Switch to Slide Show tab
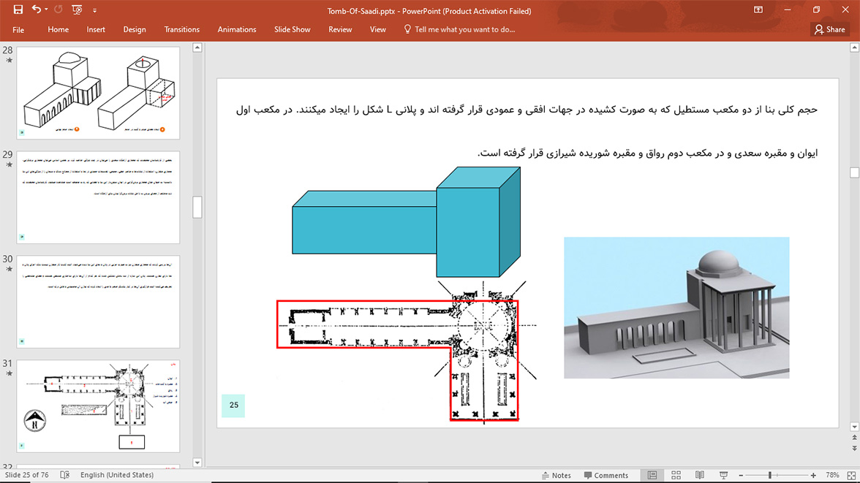Image resolution: width=860 pixels, height=483 pixels. [x=293, y=30]
